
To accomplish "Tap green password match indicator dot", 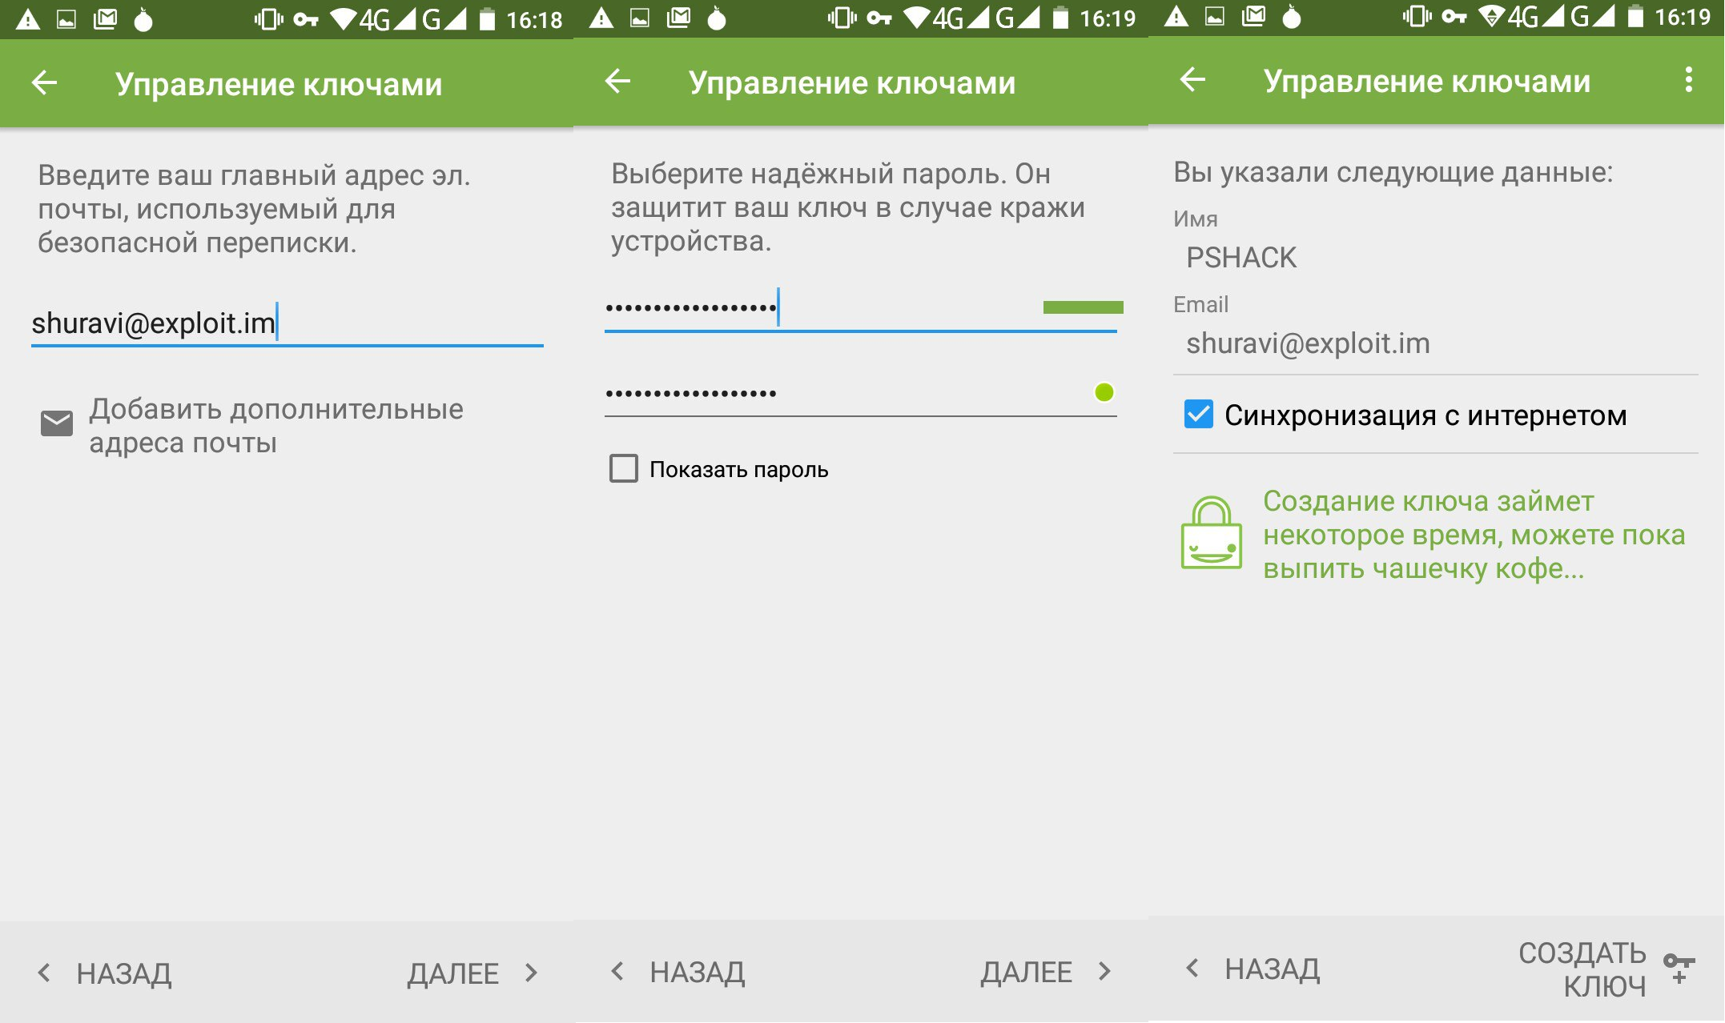I will point(1104,392).
